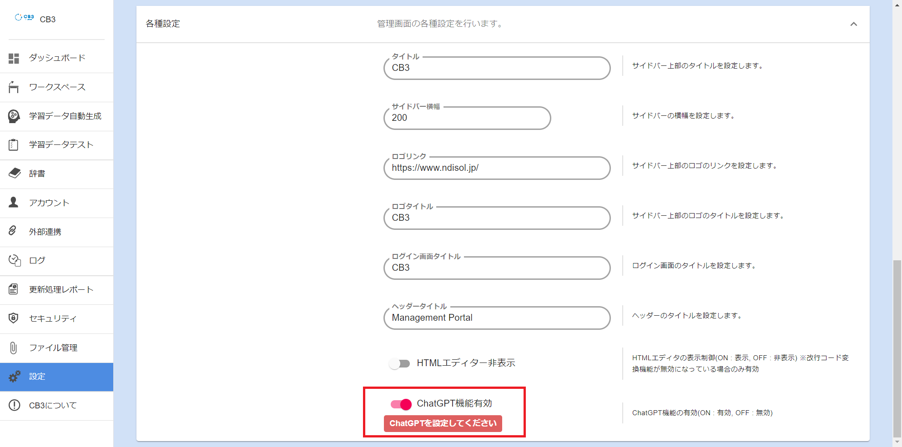Click the dashboard grid icon in sidebar
This screenshot has height=447, width=902.
point(14,58)
